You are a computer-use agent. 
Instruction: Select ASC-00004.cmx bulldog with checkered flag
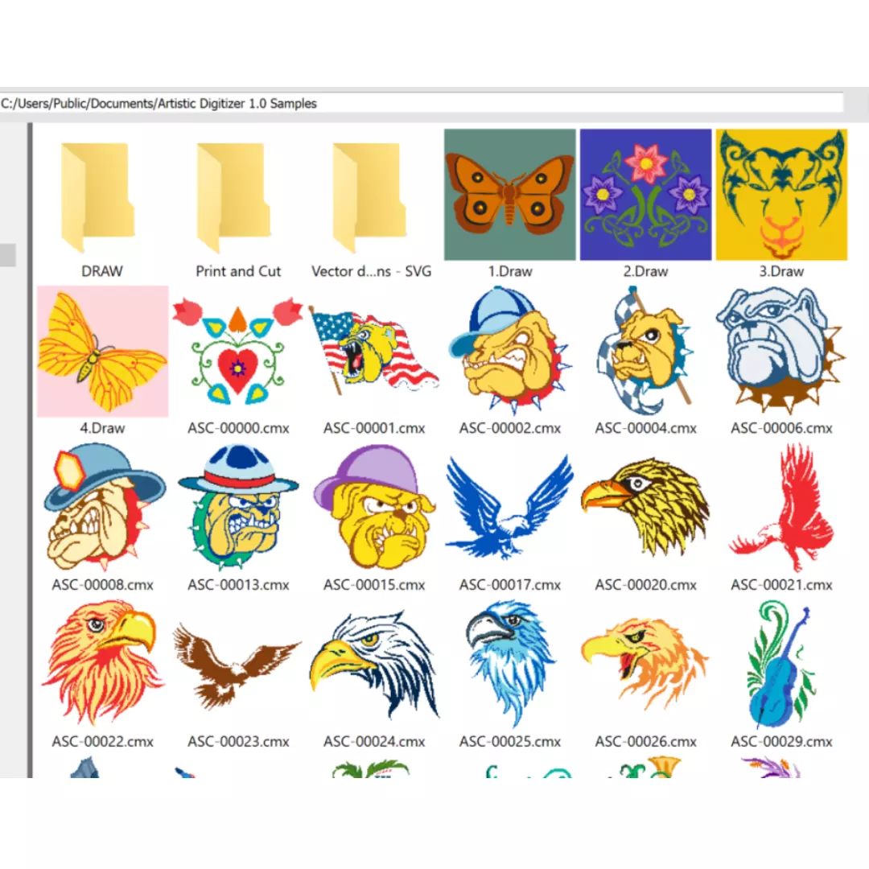pyautogui.click(x=645, y=352)
